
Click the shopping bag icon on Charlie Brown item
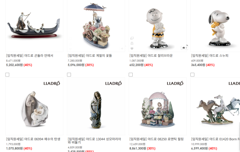132,43
